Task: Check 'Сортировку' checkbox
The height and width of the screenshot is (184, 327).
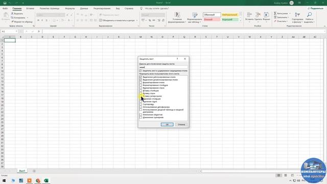Action: click(141, 104)
